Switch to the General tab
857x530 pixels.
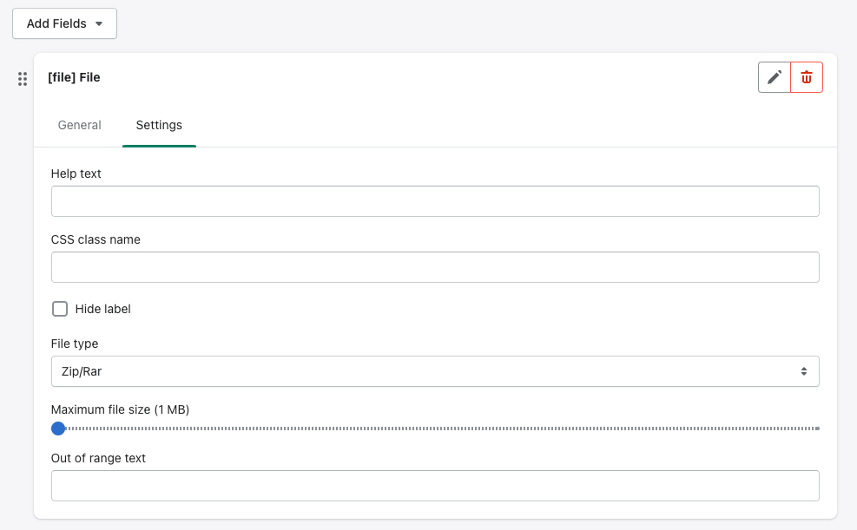(79, 125)
